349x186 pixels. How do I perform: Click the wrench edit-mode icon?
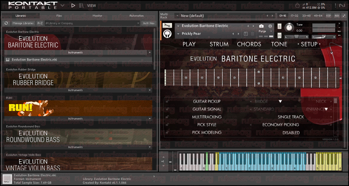click(167, 26)
